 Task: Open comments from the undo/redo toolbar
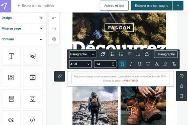click(x=54, y=39)
